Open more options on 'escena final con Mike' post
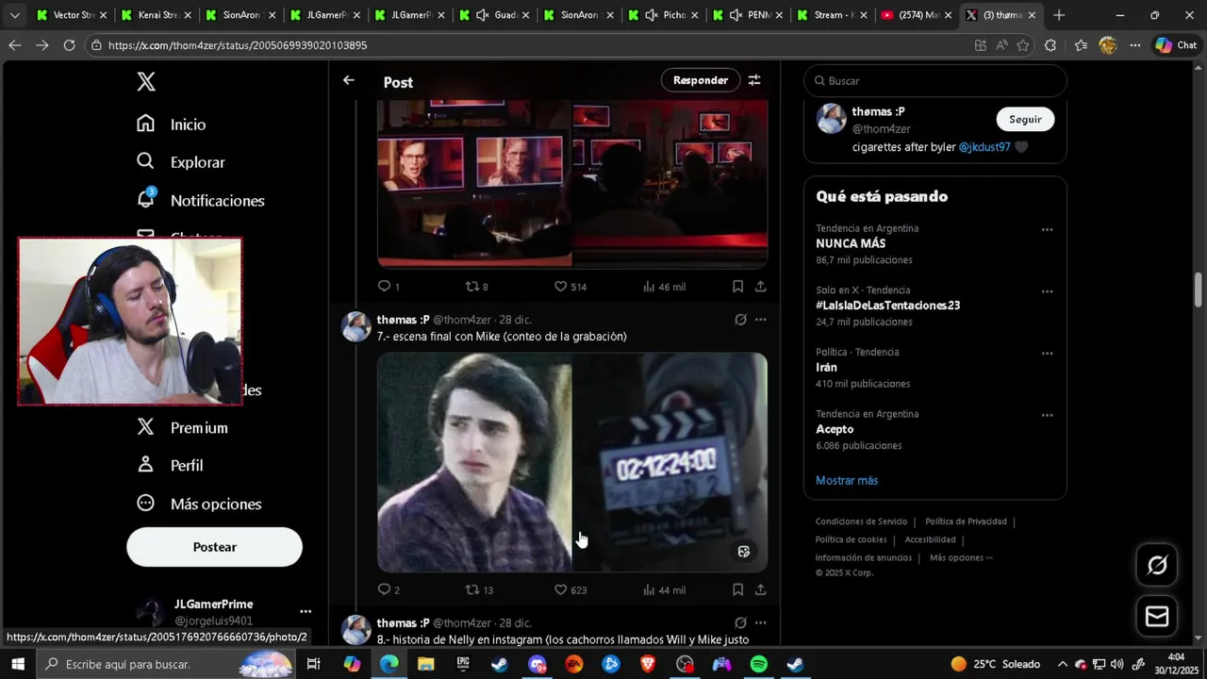Screen dimensions: 1207x679 tap(760, 320)
